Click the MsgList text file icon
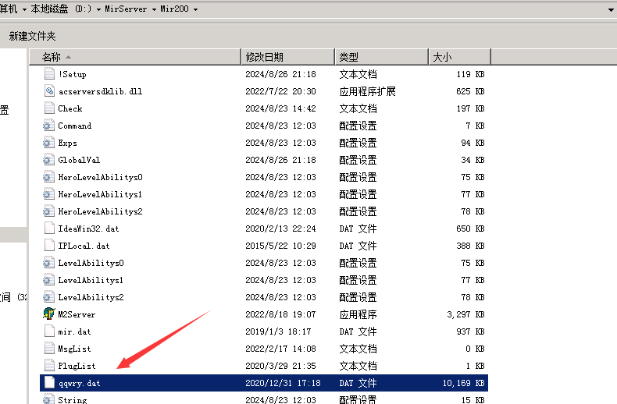 pyautogui.click(x=49, y=349)
